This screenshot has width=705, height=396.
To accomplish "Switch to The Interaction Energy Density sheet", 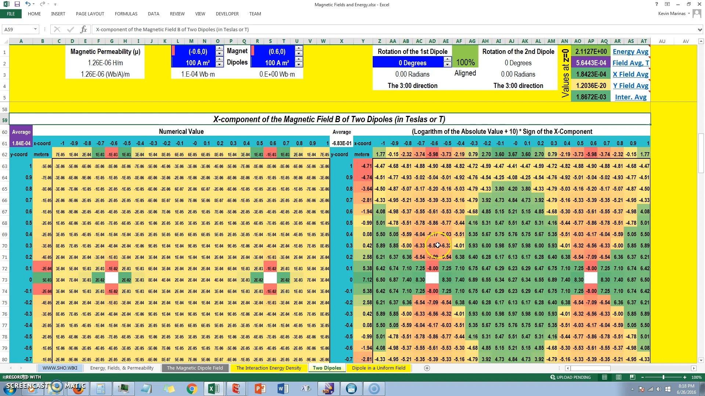I will pyautogui.click(x=269, y=368).
